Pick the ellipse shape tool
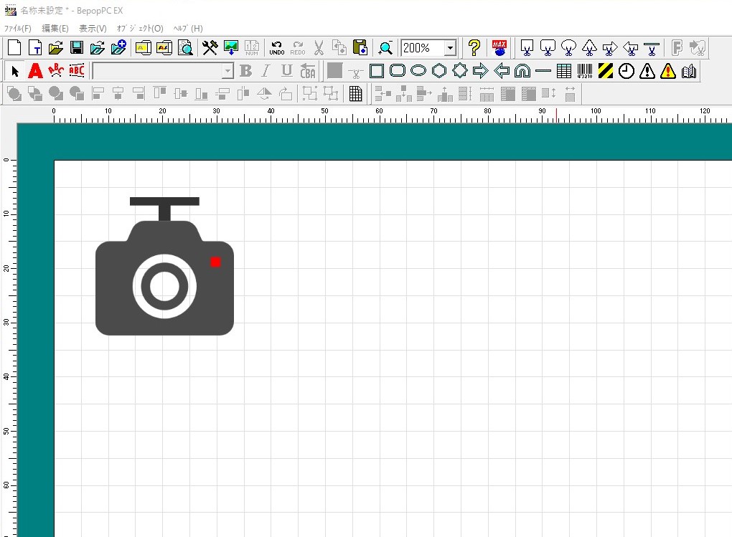 [x=418, y=71]
